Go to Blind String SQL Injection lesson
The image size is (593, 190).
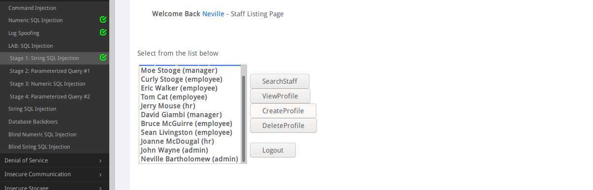click(x=39, y=147)
